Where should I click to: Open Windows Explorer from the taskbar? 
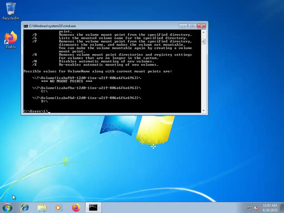click(42, 207)
